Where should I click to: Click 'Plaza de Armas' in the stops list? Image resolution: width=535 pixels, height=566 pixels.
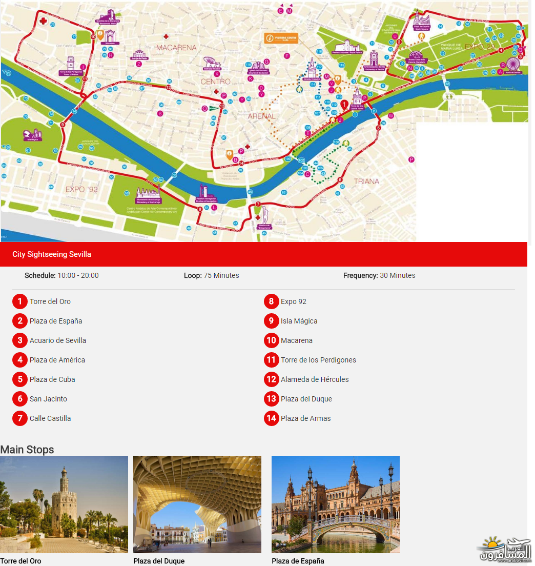point(306,418)
